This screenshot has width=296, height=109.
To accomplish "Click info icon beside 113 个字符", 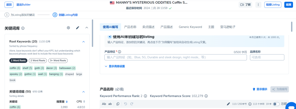I will 250,104.
